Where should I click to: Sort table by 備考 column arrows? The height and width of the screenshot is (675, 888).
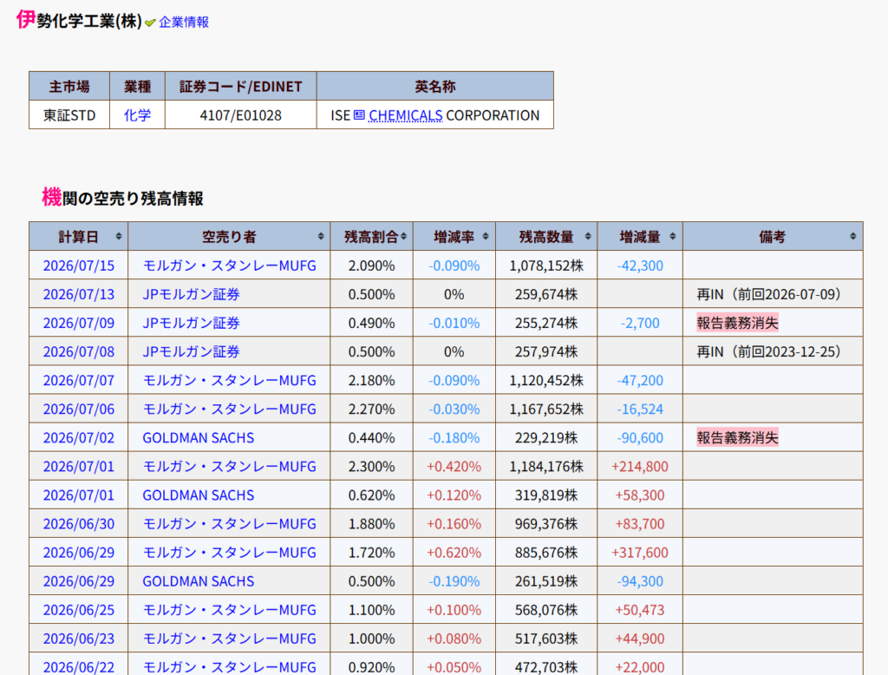point(853,236)
